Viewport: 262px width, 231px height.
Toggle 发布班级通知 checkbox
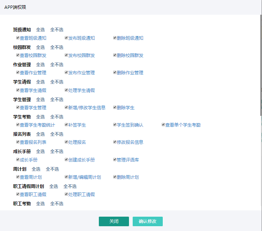coord(66,38)
